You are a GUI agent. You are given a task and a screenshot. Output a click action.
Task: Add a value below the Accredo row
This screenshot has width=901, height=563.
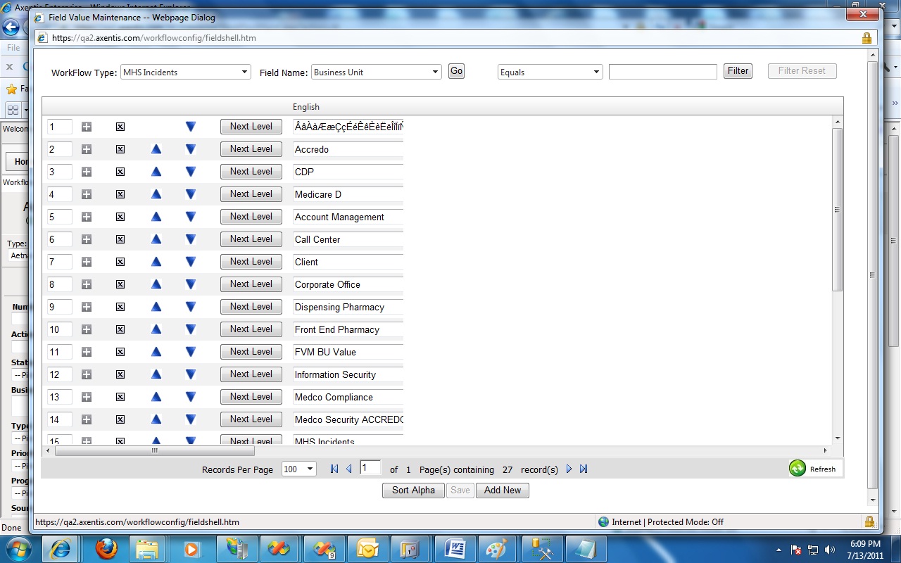(87, 149)
